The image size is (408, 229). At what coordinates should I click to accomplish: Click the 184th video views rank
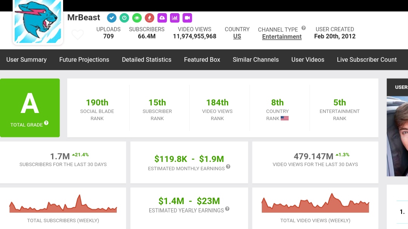click(217, 102)
